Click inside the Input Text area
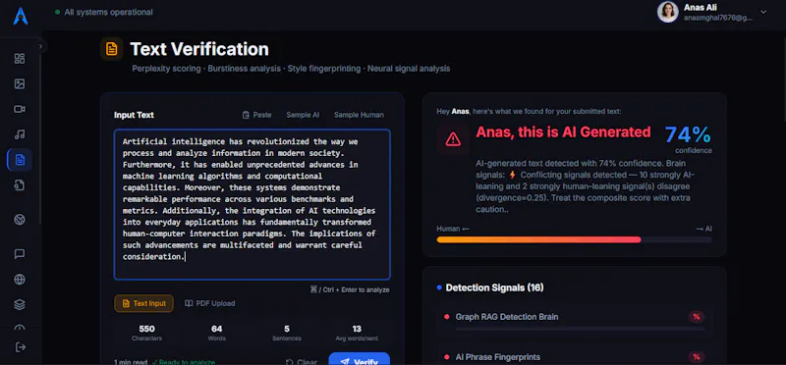The image size is (786, 365). tap(253, 204)
